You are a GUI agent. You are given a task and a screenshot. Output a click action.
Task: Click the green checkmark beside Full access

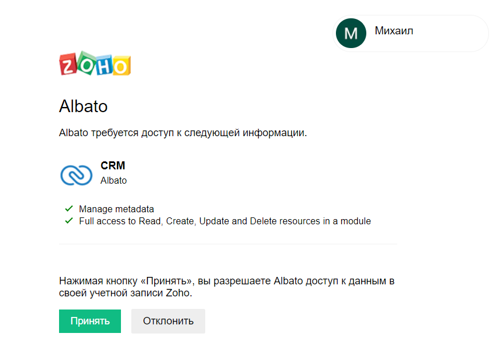coord(69,221)
